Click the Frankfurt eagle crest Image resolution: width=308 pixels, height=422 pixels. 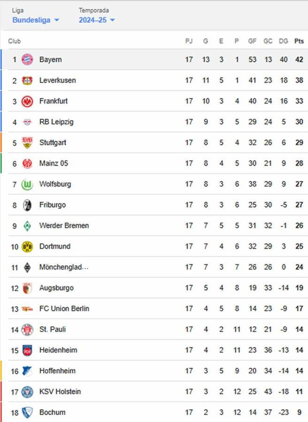pyautogui.click(x=27, y=101)
